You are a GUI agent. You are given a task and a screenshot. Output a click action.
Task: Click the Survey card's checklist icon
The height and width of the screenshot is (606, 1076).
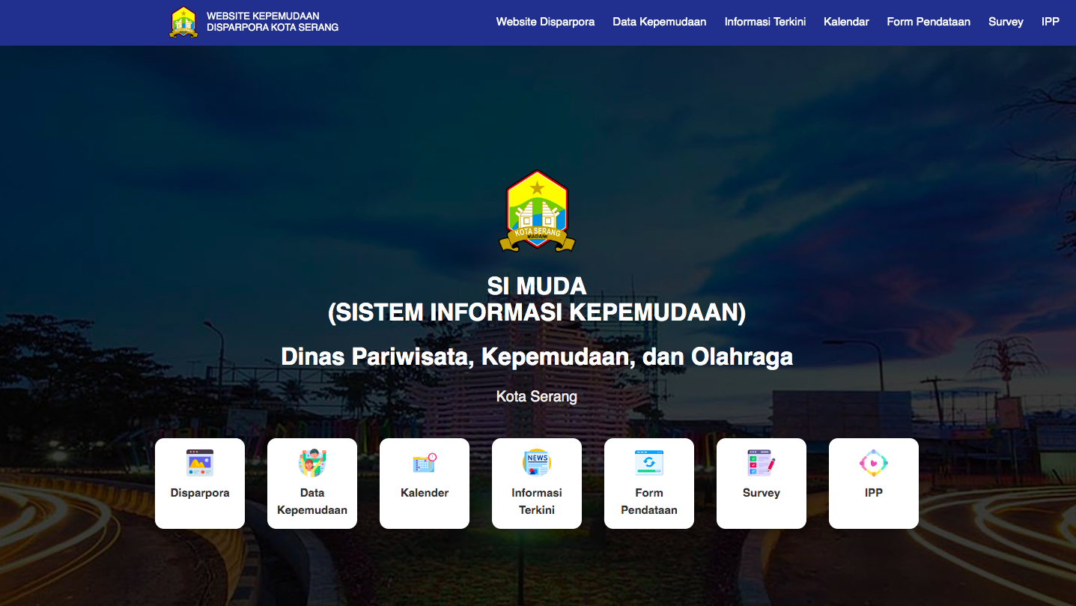(762, 463)
